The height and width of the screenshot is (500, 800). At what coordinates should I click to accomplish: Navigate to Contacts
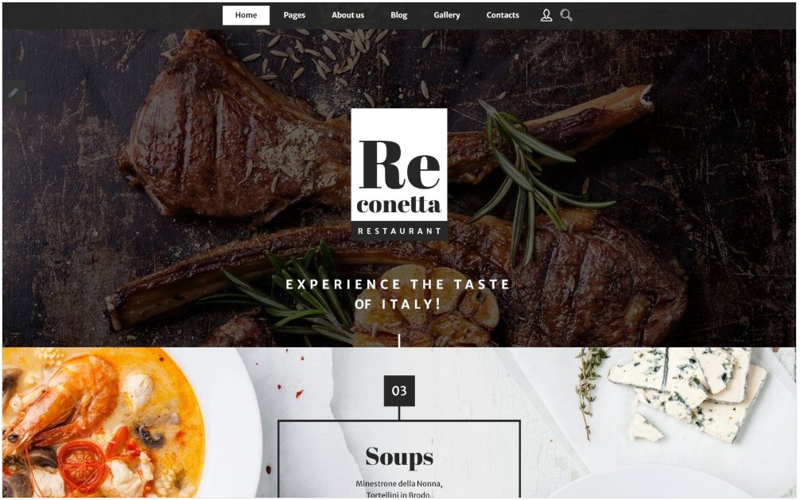pyautogui.click(x=503, y=15)
